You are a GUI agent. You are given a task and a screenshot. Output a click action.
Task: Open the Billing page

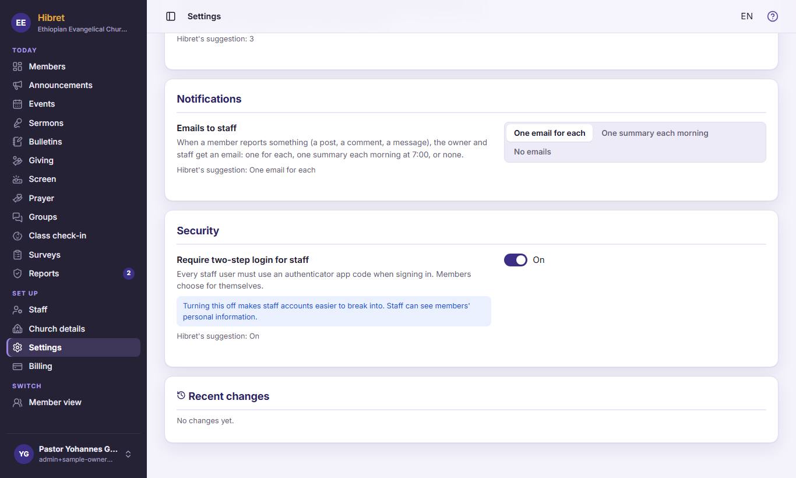click(x=73, y=366)
